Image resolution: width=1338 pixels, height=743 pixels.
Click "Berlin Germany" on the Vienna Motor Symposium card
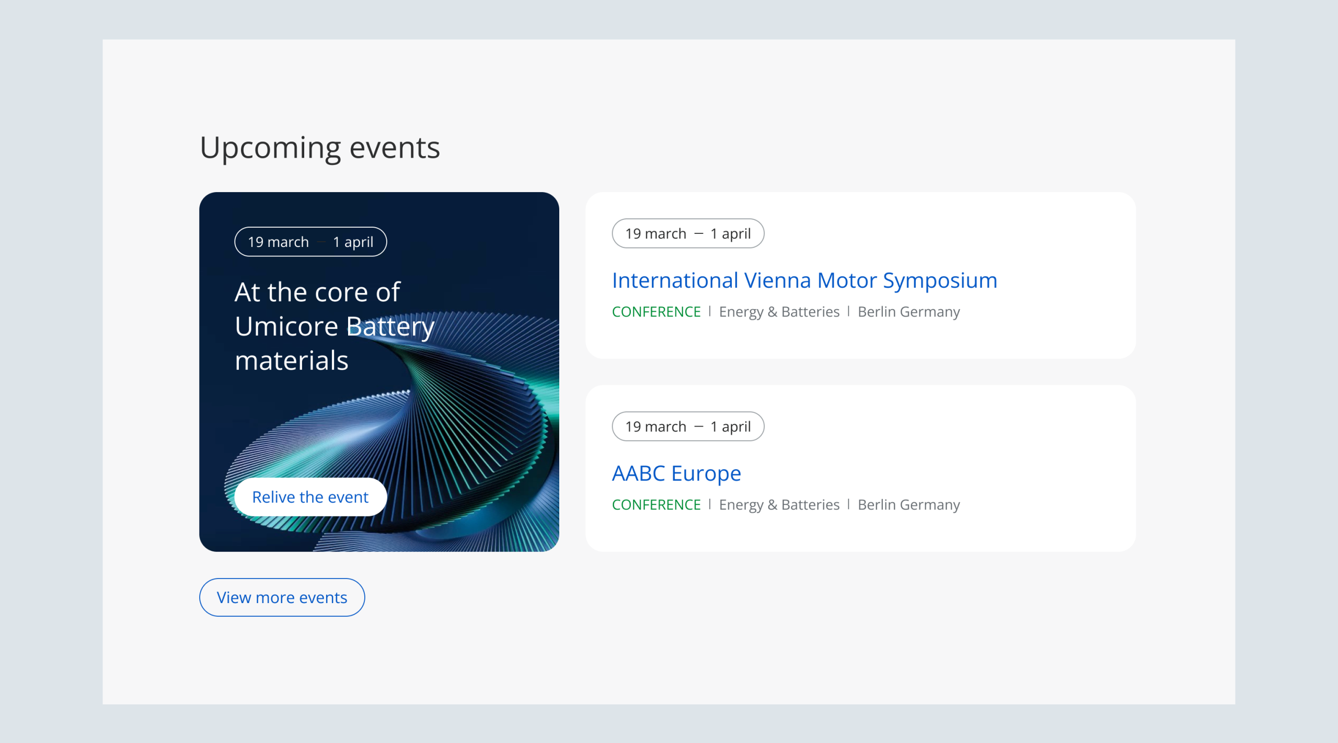(x=908, y=312)
